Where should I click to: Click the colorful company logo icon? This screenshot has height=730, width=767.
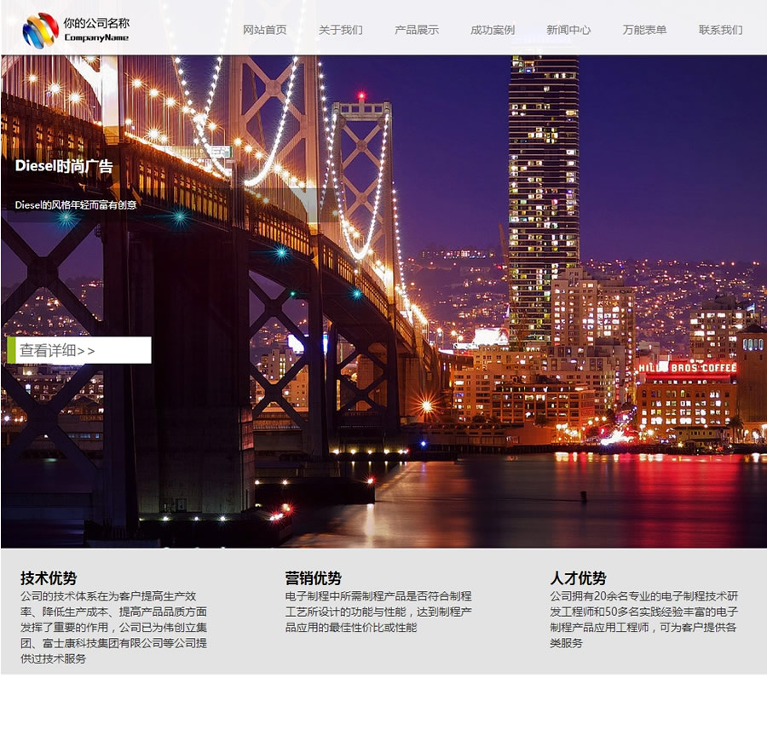point(41,30)
